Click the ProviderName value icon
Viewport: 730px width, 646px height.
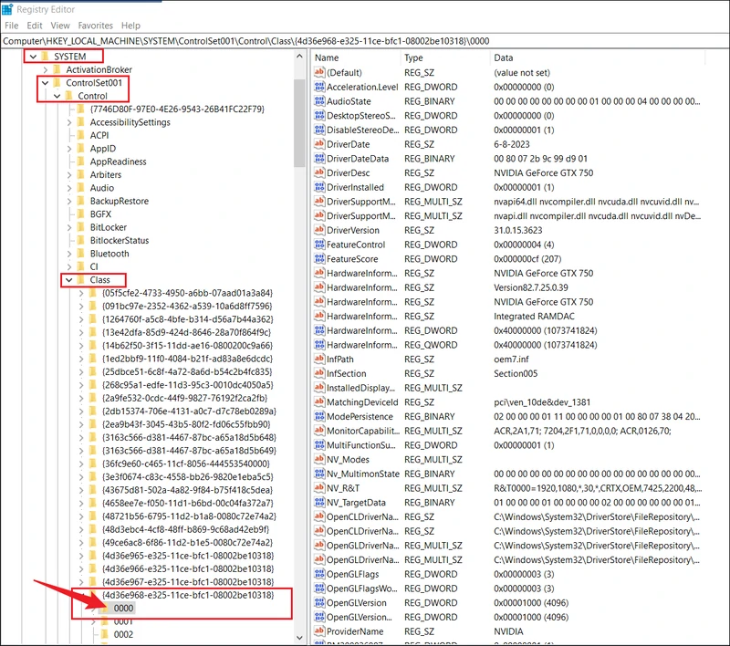coord(319,631)
